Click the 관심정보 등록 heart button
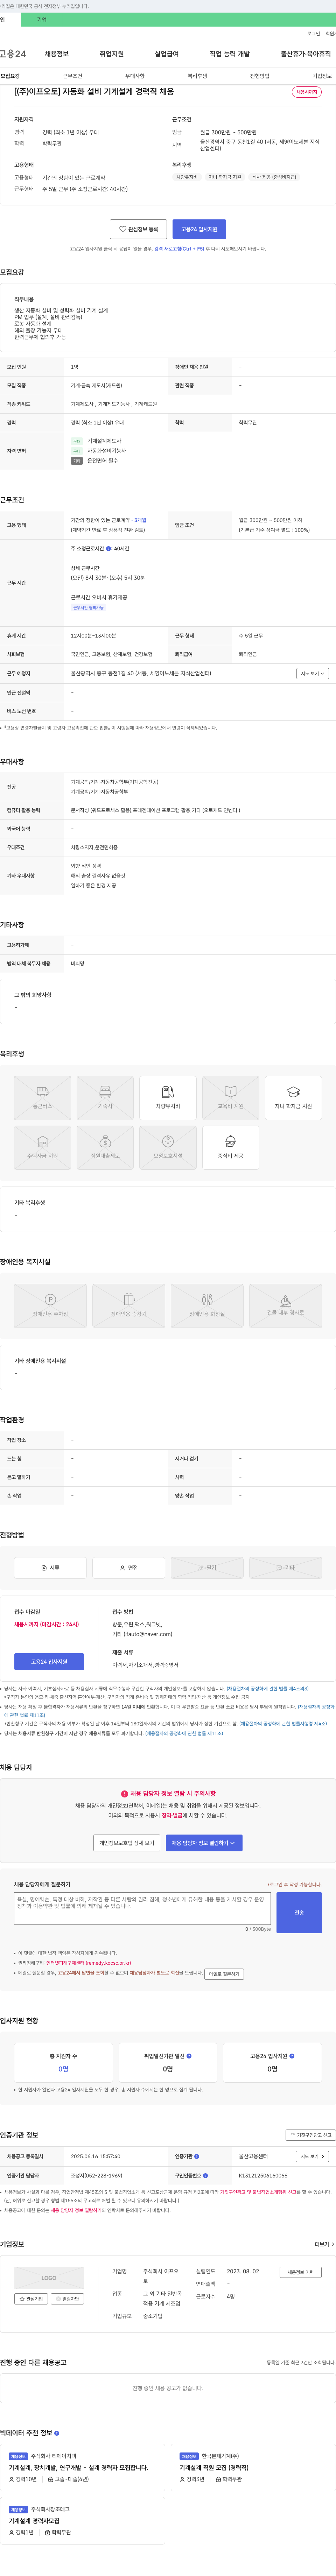Viewport: 336px width, 2576px height. 138,229
